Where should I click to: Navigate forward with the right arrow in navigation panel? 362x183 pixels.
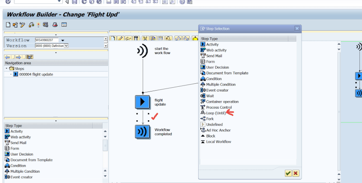point(19,57)
